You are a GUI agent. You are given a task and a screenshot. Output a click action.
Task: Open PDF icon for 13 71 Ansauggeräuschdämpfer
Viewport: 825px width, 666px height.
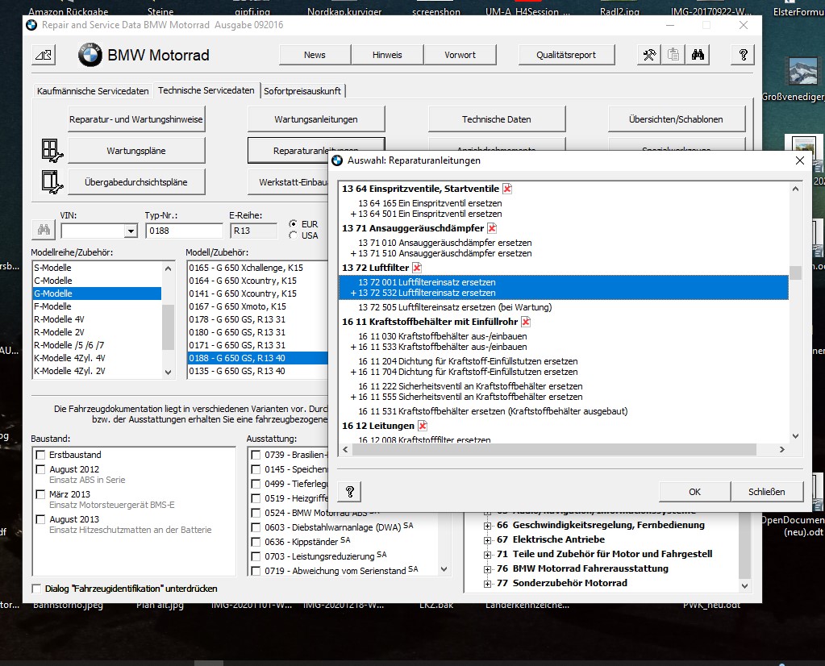pyautogui.click(x=492, y=228)
